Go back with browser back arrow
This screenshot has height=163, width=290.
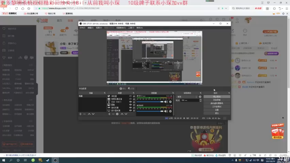4,9
